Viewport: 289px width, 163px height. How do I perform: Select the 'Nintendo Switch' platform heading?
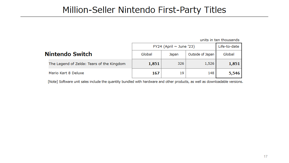pos(68,54)
